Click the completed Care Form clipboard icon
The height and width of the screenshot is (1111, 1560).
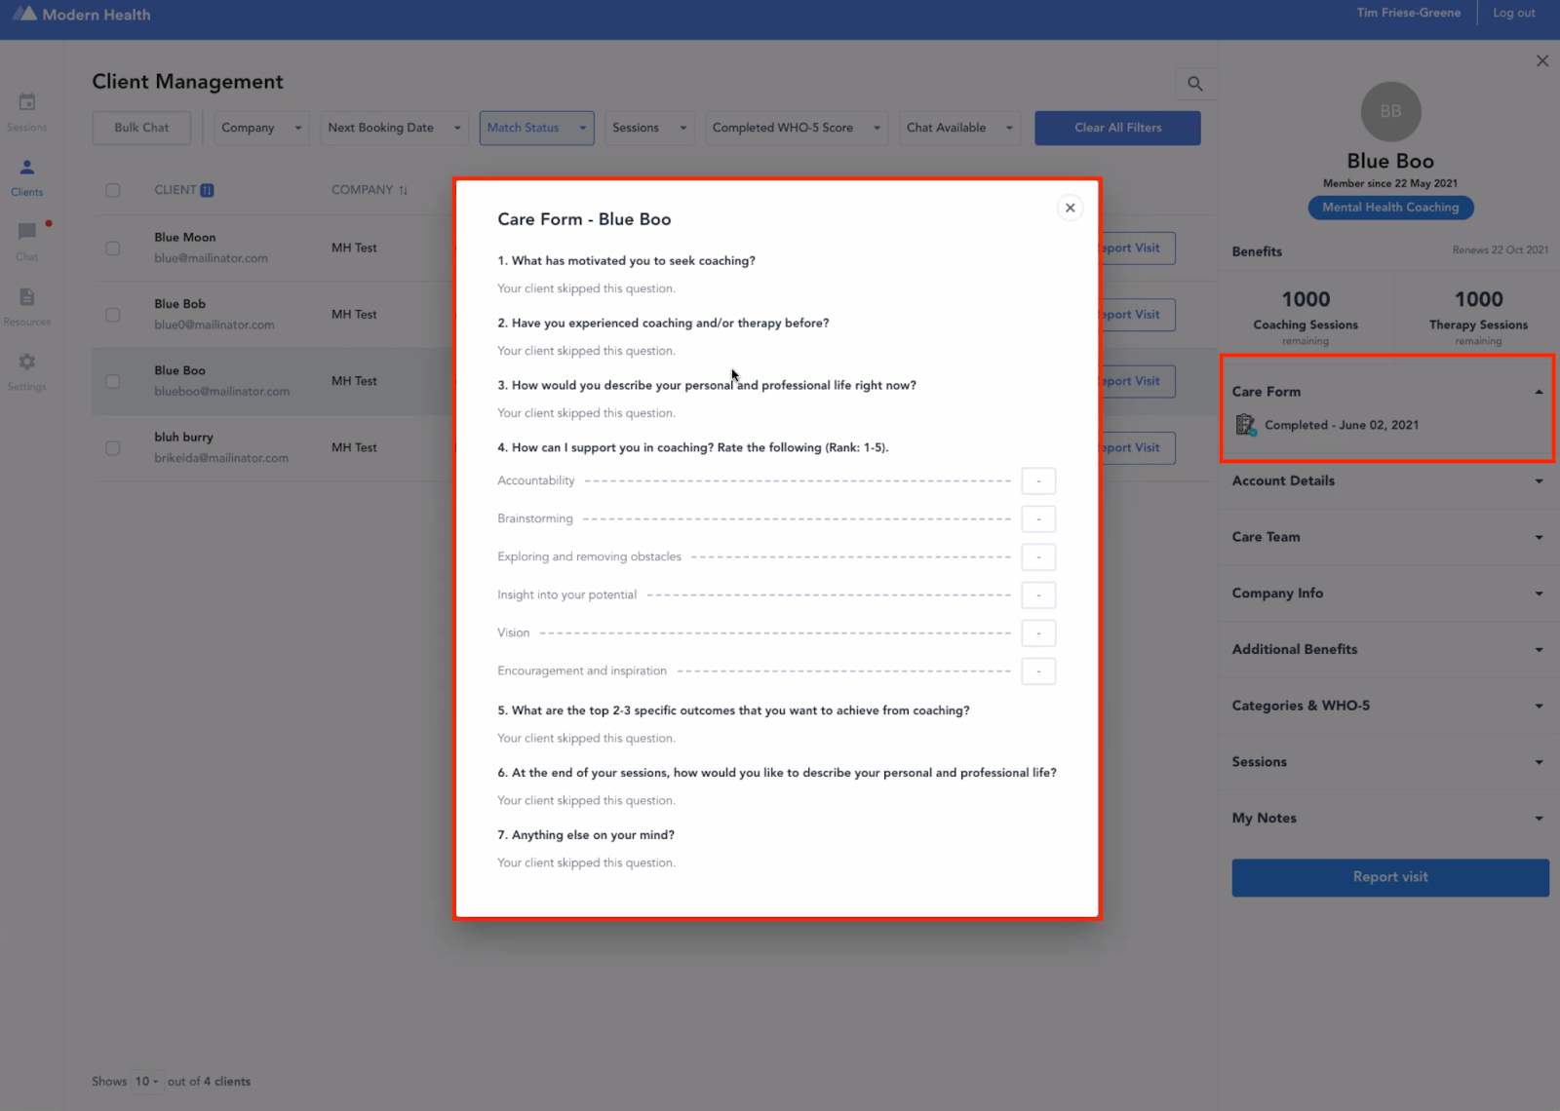click(1245, 424)
